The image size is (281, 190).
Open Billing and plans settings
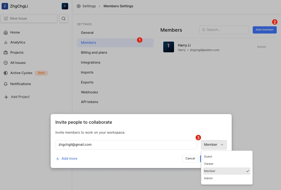coord(94,53)
